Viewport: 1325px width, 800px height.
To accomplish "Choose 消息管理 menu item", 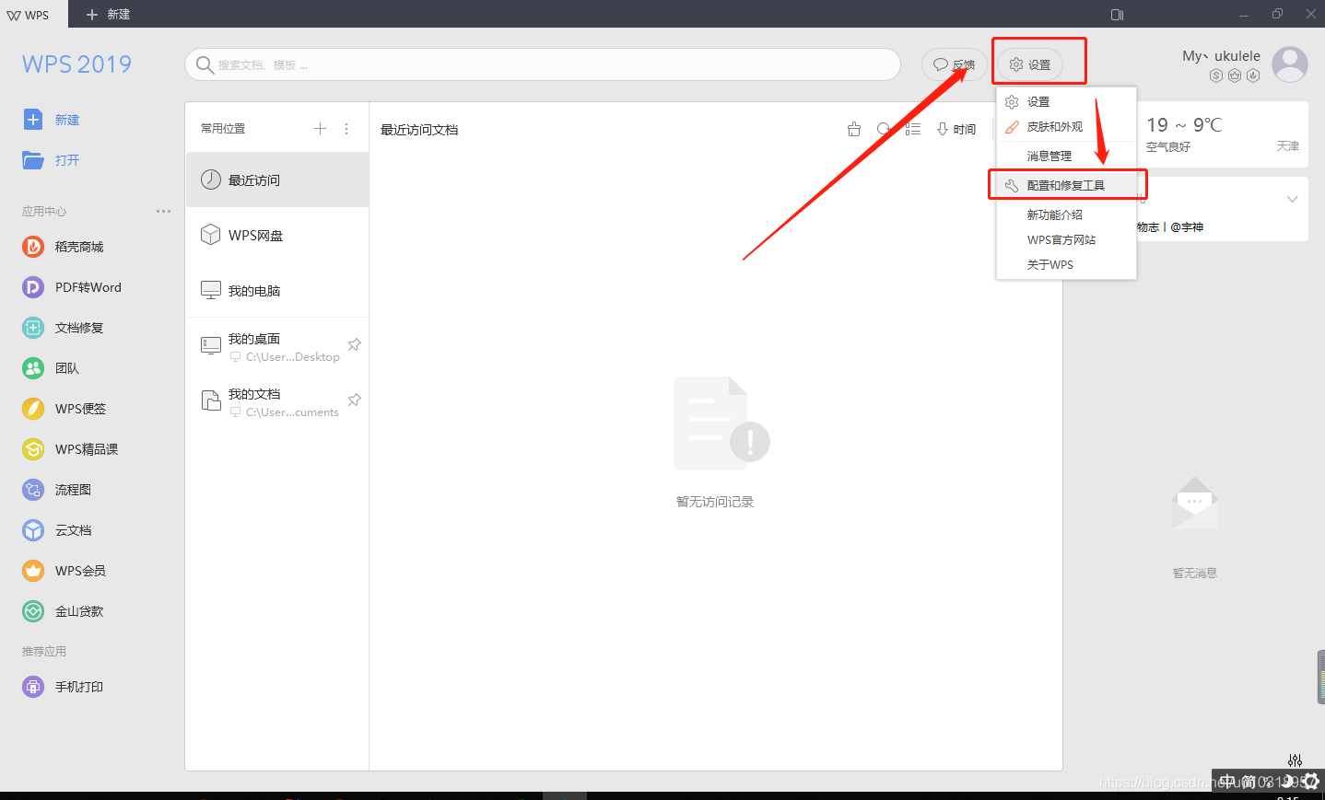I will coord(1066,156).
